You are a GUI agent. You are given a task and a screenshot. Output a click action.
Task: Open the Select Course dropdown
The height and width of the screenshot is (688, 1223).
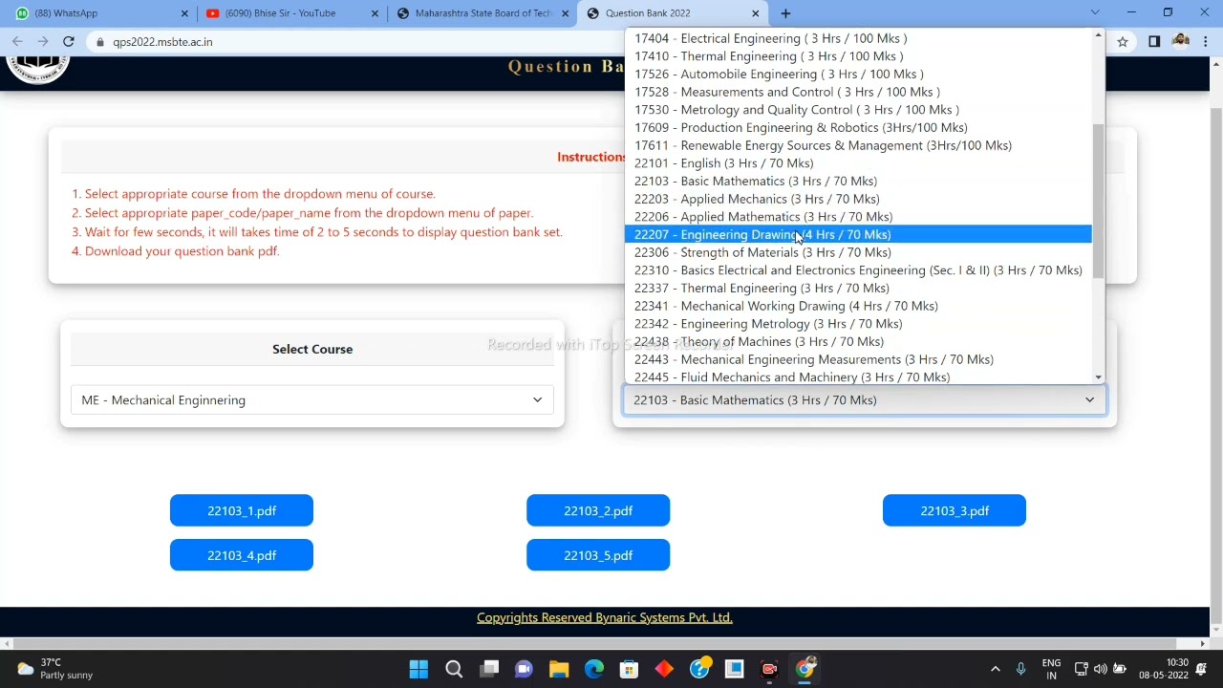[x=312, y=400]
